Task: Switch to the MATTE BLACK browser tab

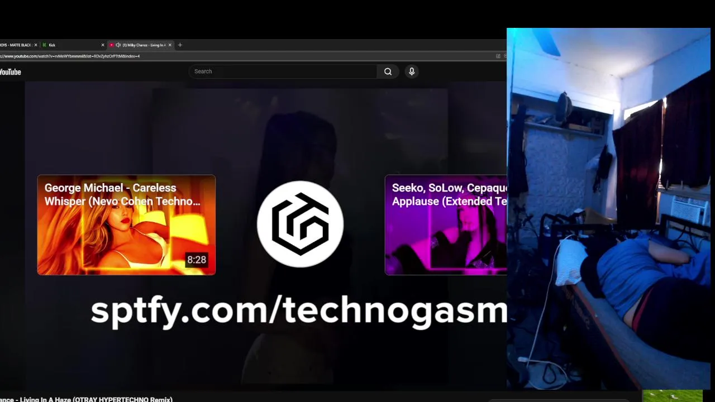Action: click(x=18, y=45)
